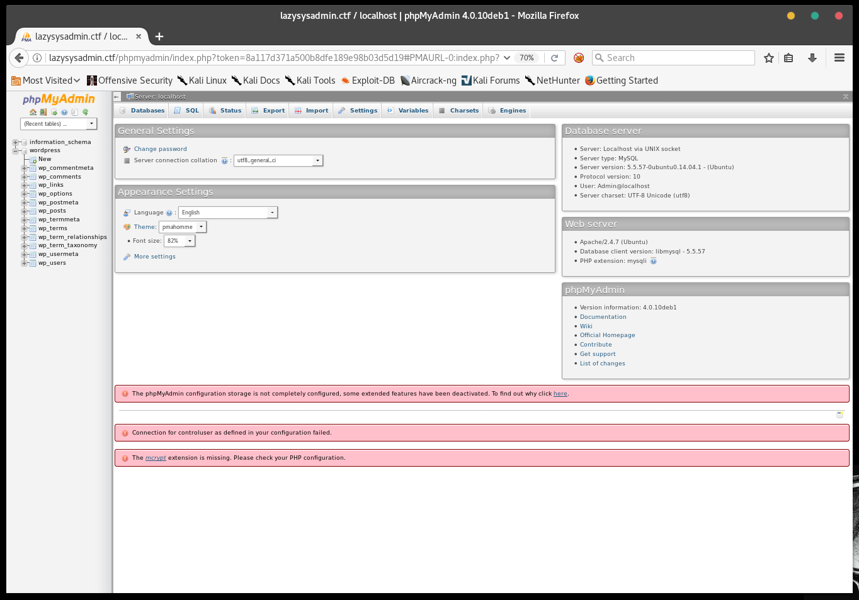Open the Recent tables dropdown

coord(59,124)
